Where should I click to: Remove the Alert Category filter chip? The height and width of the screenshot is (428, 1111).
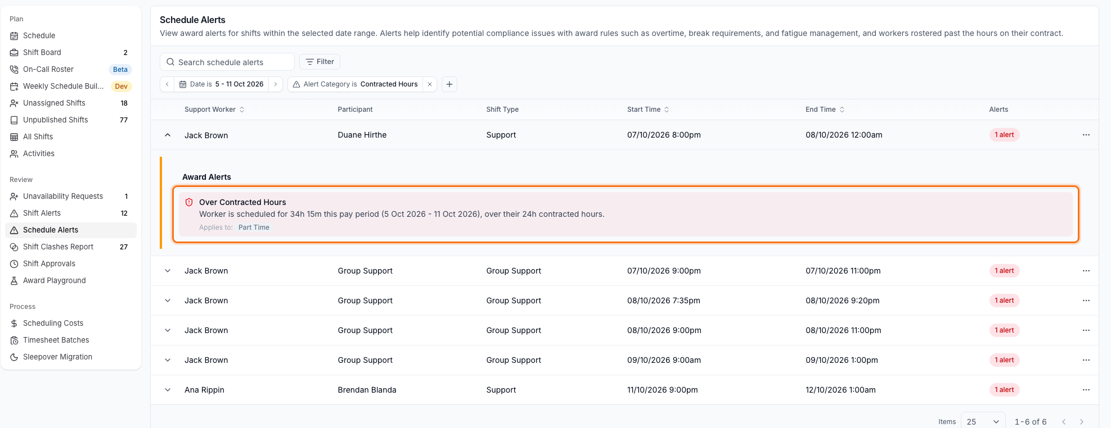[430, 84]
